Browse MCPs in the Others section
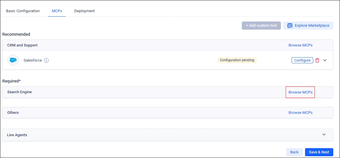 (x=300, y=113)
